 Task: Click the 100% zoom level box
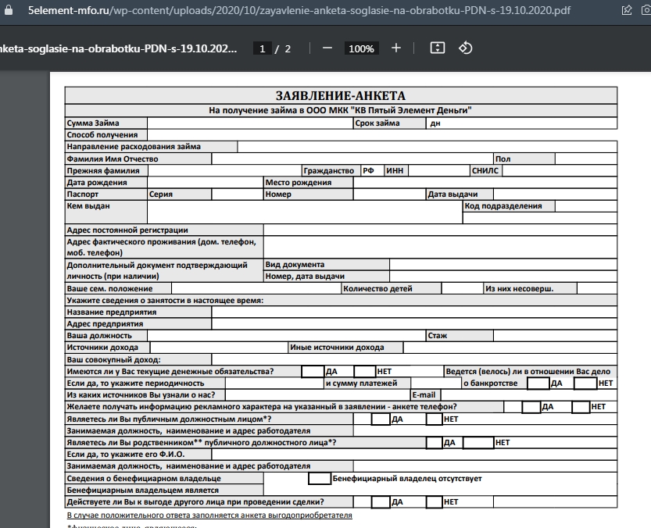[x=361, y=48]
